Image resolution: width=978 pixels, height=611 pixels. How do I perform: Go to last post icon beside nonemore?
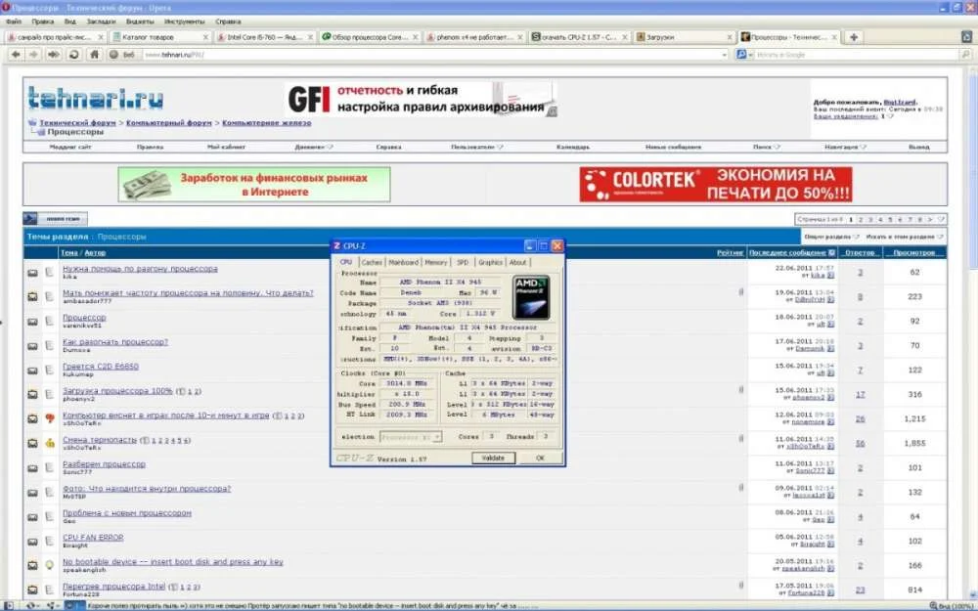pyautogui.click(x=830, y=422)
